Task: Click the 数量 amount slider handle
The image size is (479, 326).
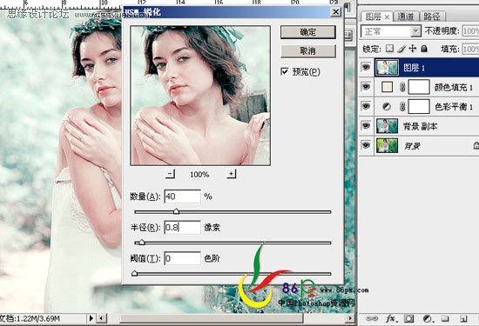Action: pos(176,211)
